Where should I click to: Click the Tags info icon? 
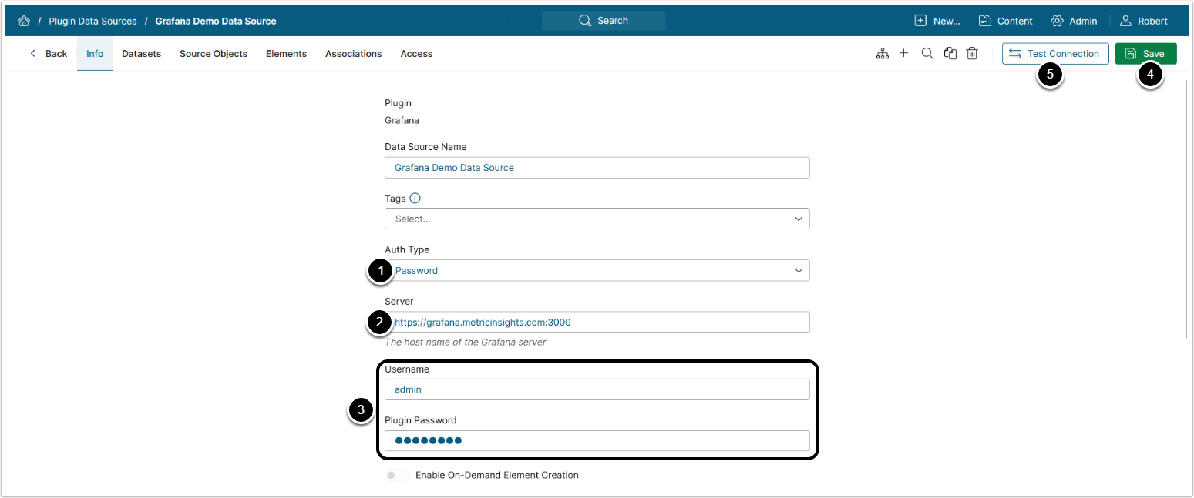[415, 199]
